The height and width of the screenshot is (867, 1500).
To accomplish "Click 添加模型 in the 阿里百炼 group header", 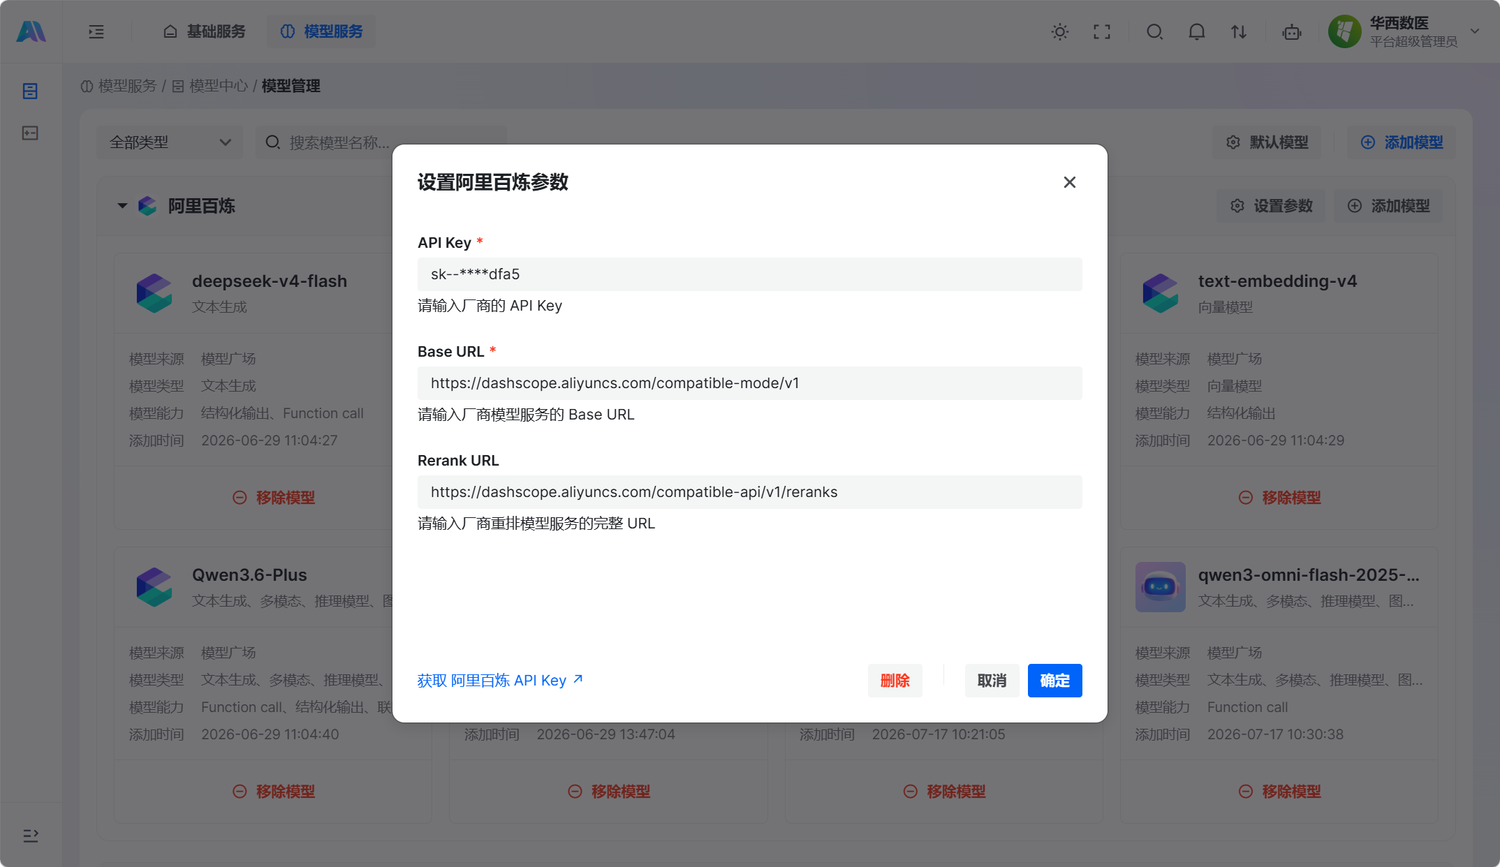I will click(1389, 206).
